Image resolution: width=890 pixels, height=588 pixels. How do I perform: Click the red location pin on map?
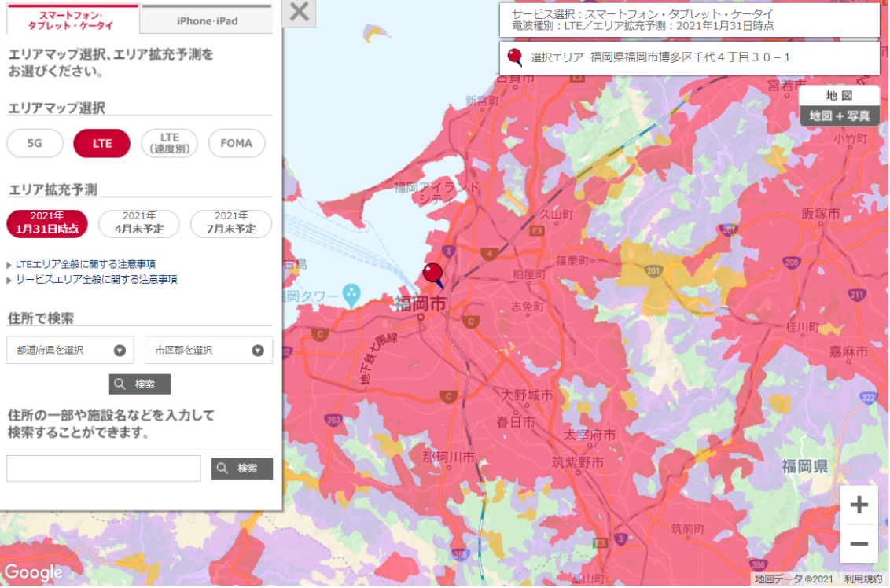[x=433, y=273]
